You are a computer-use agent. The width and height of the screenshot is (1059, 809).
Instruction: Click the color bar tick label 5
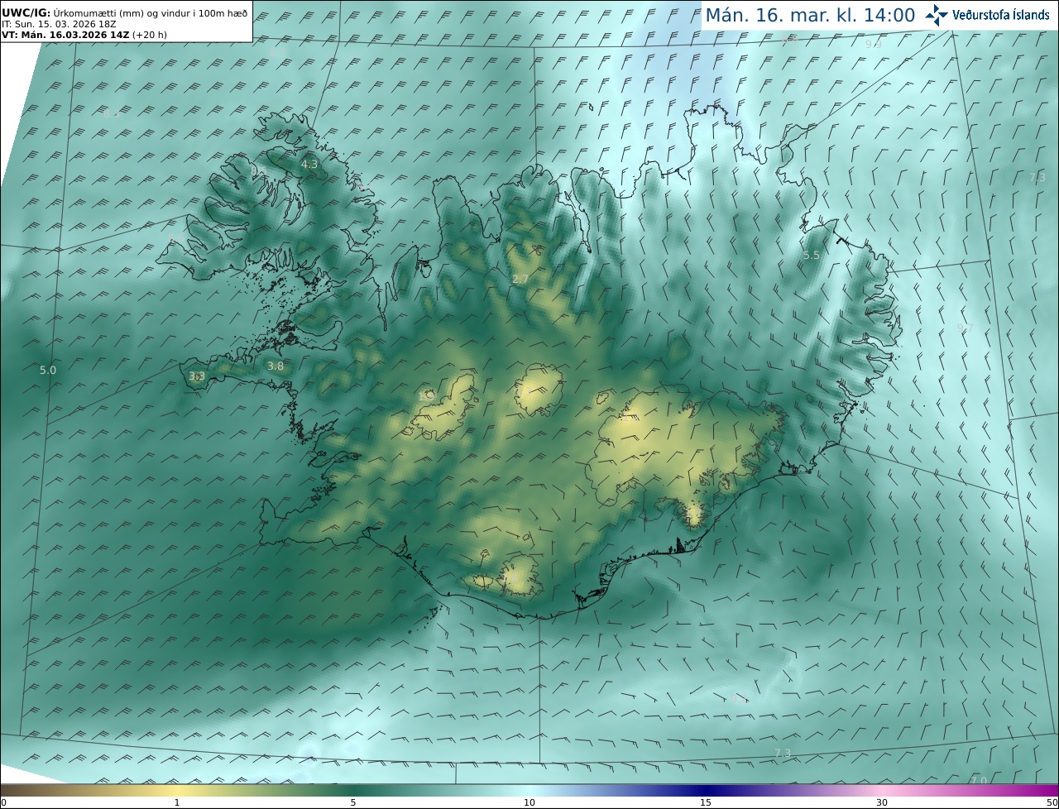pyautogui.click(x=353, y=802)
